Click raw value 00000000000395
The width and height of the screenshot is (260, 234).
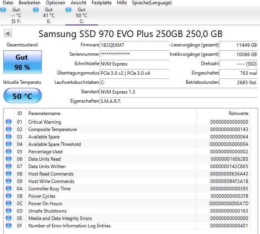point(229,188)
